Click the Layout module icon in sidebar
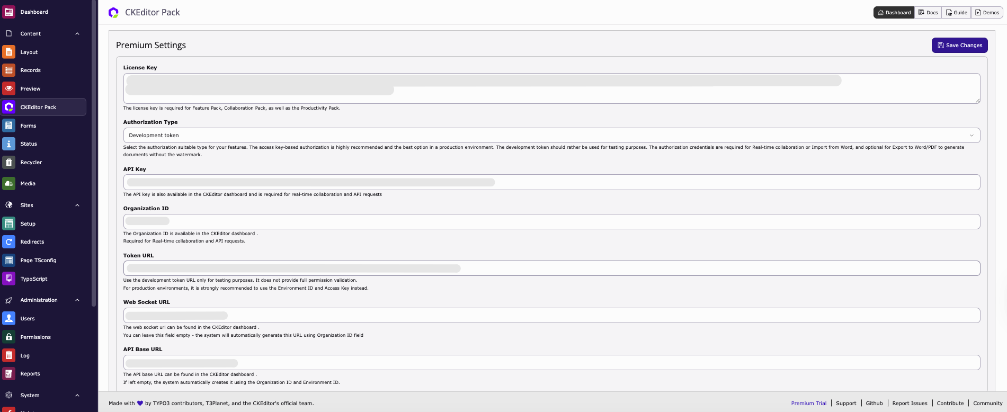1007x412 pixels. coord(9,52)
